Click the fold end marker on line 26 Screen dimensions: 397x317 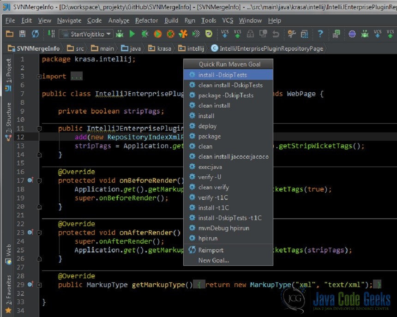click(39, 258)
